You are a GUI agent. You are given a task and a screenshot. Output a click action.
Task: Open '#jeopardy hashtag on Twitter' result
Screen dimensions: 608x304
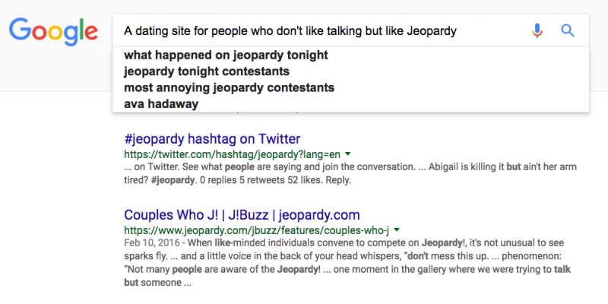click(x=212, y=139)
